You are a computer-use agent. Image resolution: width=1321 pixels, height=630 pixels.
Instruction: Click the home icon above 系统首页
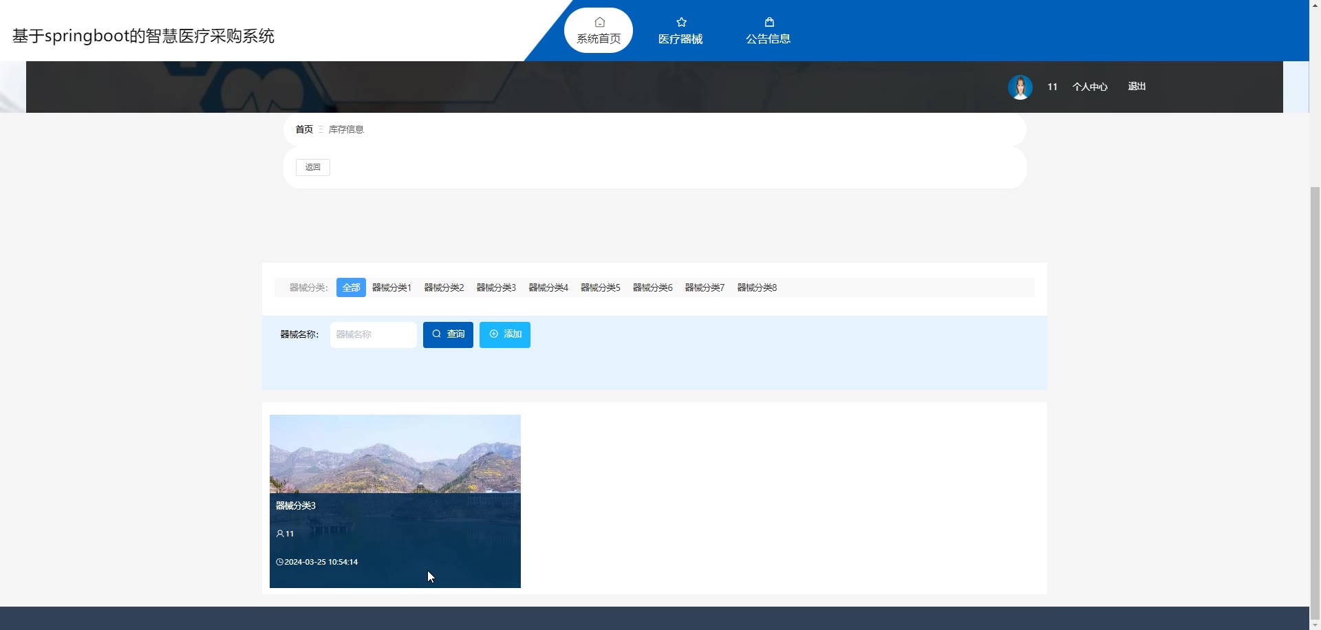(599, 22)
